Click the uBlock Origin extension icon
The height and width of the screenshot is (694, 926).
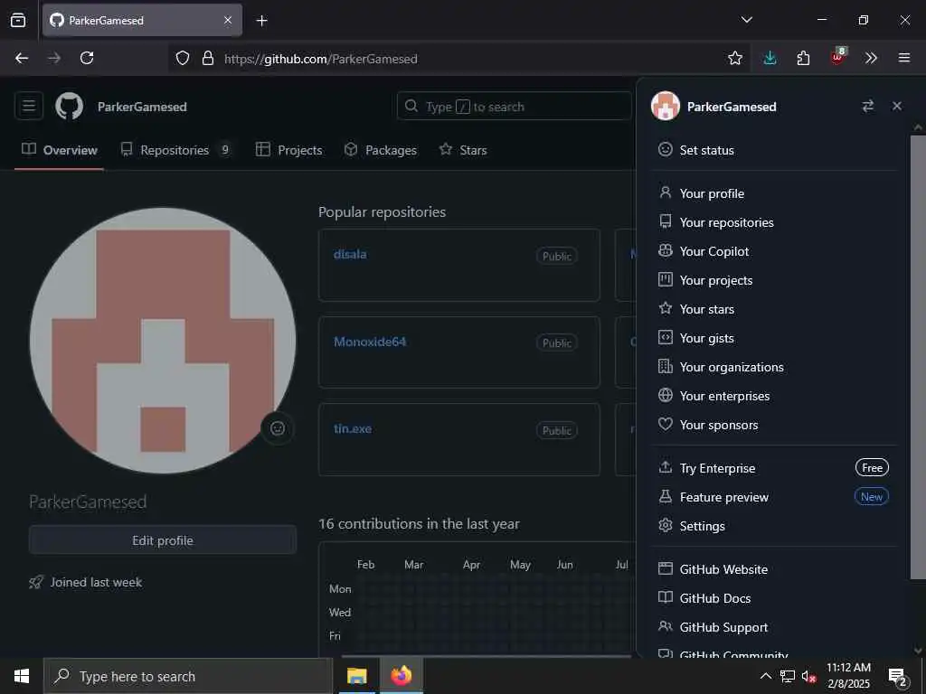point(837,57)
